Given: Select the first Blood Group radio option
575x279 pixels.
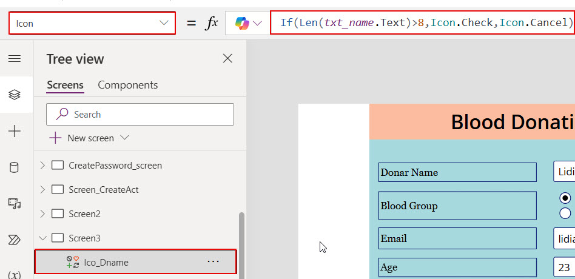Looking at the screenshot, I should pyautogui.click(x=565, y=198).
